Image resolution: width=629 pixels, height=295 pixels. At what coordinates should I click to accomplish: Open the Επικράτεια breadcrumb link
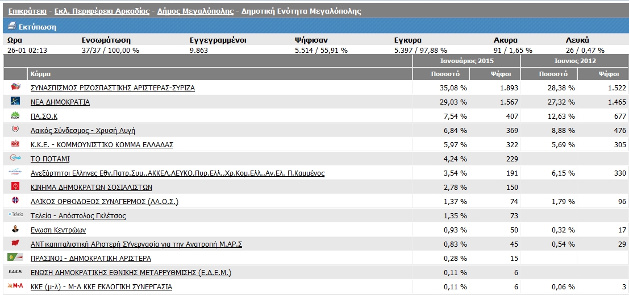(27, 11)
